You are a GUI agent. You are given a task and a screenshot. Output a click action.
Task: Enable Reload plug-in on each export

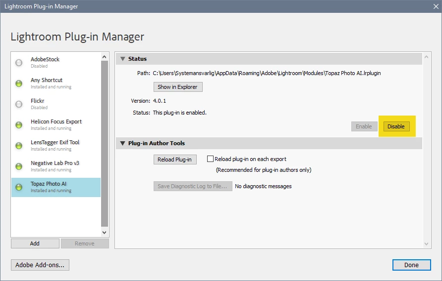pos(210,159)
